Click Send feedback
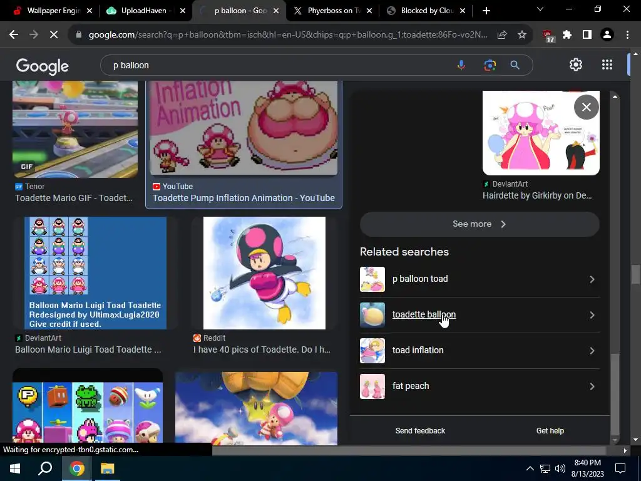 pyautogui.click(x=420, y=431)
